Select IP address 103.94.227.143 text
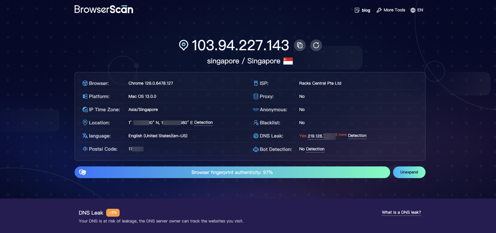Image resolution: width=496 pixels, height=233 pixels. click(x=240, y=45)
